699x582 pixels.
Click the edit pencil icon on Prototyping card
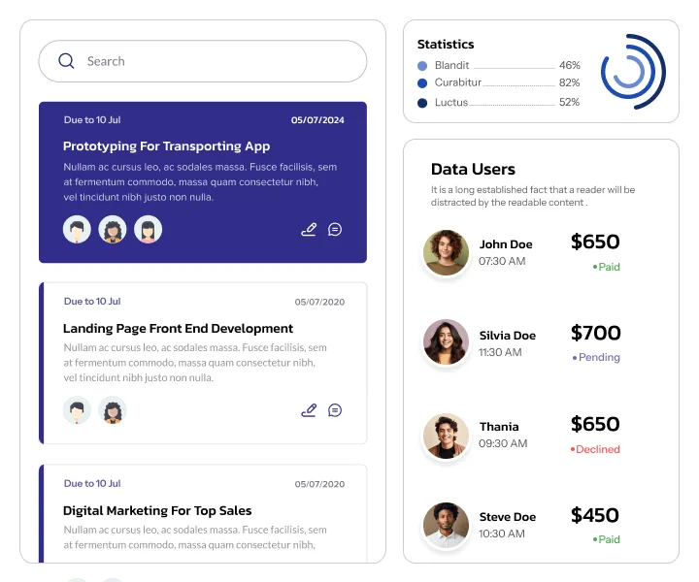(309, 229)
